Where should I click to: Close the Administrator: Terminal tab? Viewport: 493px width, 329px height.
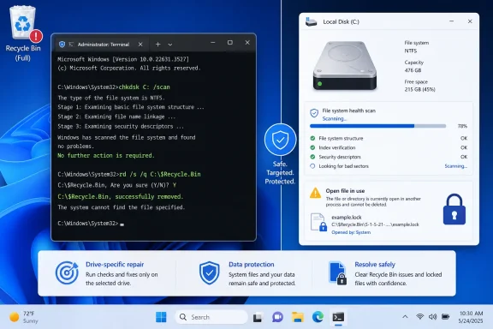tap(140, 45)
